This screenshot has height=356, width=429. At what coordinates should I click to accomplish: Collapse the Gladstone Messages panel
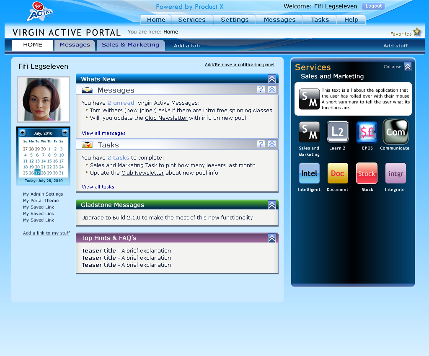point(271,205)
